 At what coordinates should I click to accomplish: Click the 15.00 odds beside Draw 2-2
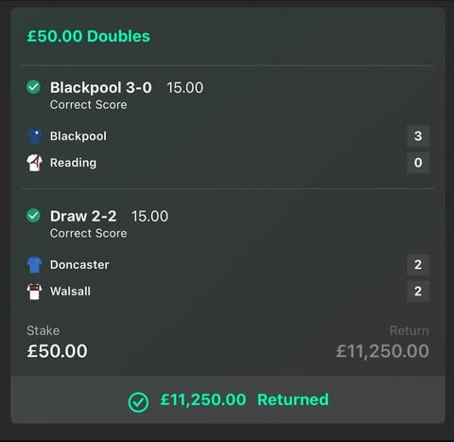pyautogui.click(x=149, y=217)
